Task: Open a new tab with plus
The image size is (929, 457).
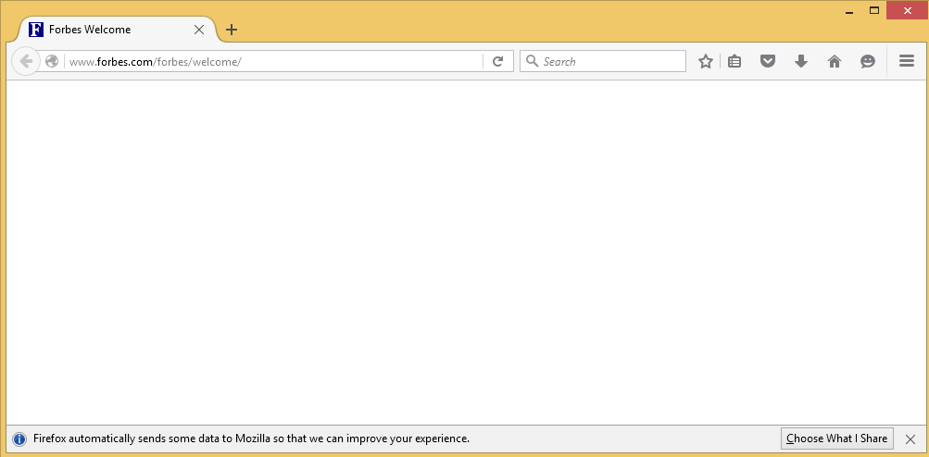Action: [232, 30]
